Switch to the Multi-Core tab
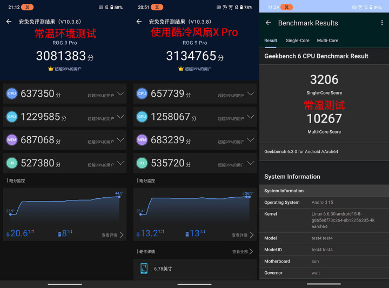This screenshot has height=288, width=389. (x=327, y=41)
